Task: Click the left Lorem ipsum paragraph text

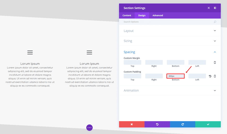Action: (30, 77)
